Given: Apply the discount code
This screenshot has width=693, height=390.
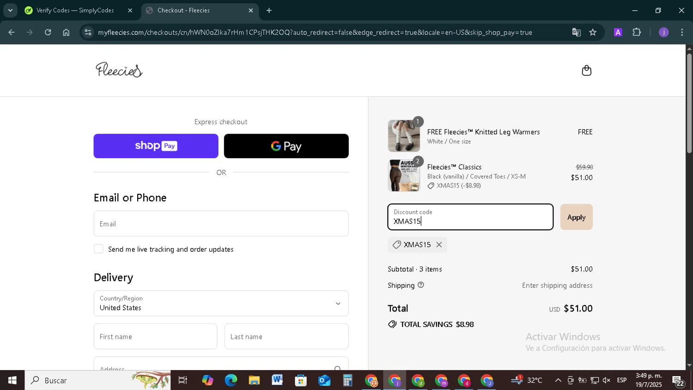Looking at the screenshot, I should click(x=576, y=217).
